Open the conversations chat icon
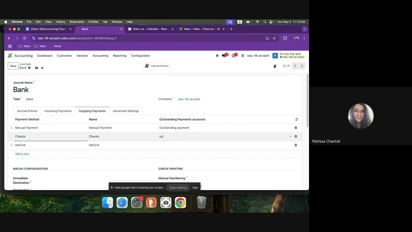 [x=224, y=55]
